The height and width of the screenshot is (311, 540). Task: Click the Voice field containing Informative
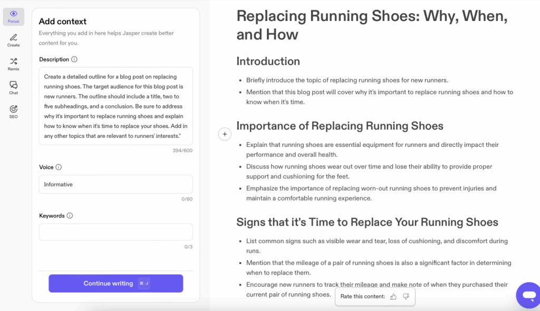click(x=115, y=185)
